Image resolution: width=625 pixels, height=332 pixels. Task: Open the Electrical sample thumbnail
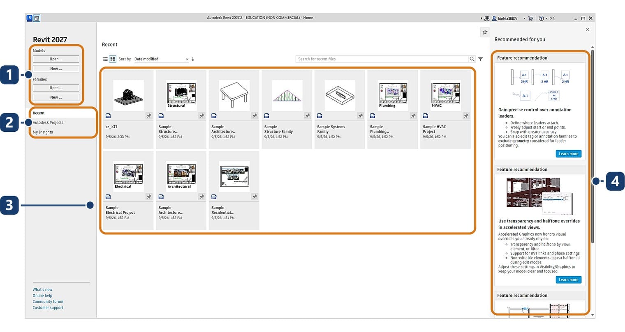pyautogui.click(x=128, y=176)
